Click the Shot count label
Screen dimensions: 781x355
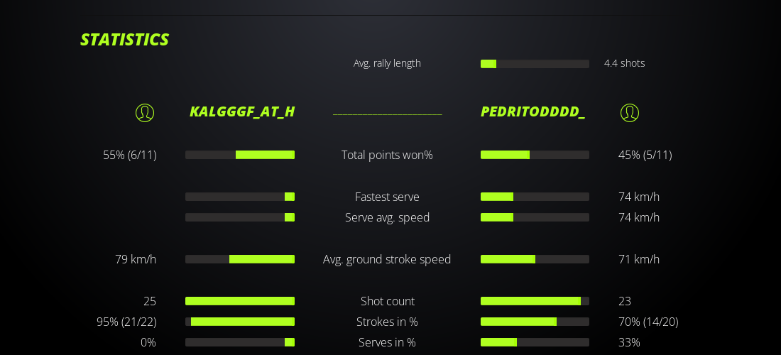(x=387, y=301)
